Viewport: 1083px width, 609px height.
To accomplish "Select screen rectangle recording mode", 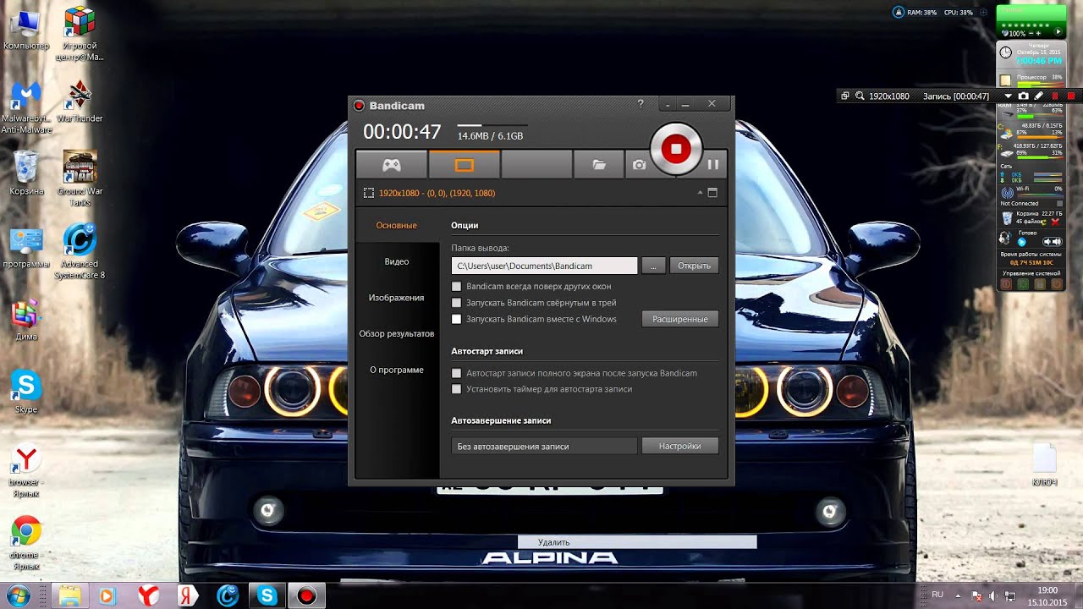I will tap(464, 165).
